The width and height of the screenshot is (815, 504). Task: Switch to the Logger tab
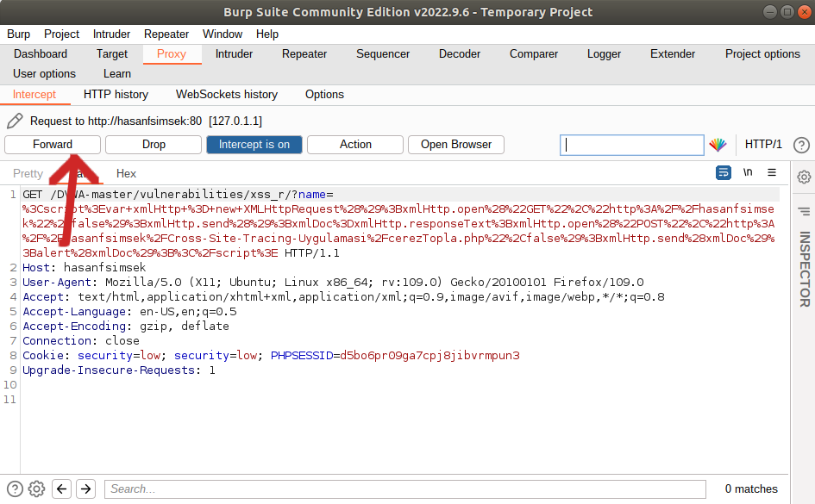point(604,54)
